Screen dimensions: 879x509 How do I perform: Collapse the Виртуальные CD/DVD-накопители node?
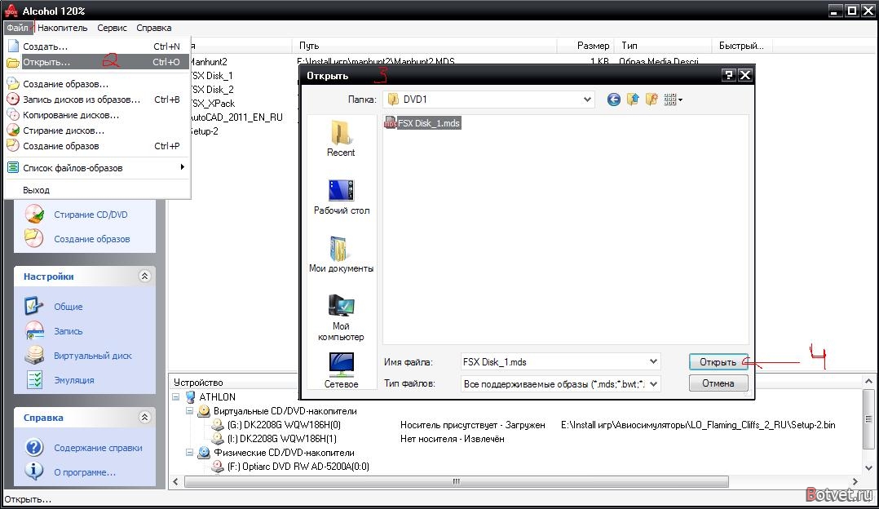click(189, 410)
